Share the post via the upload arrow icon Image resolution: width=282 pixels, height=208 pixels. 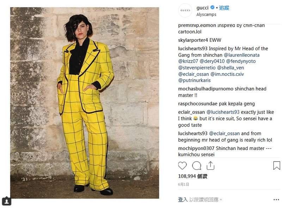[210, 165]
